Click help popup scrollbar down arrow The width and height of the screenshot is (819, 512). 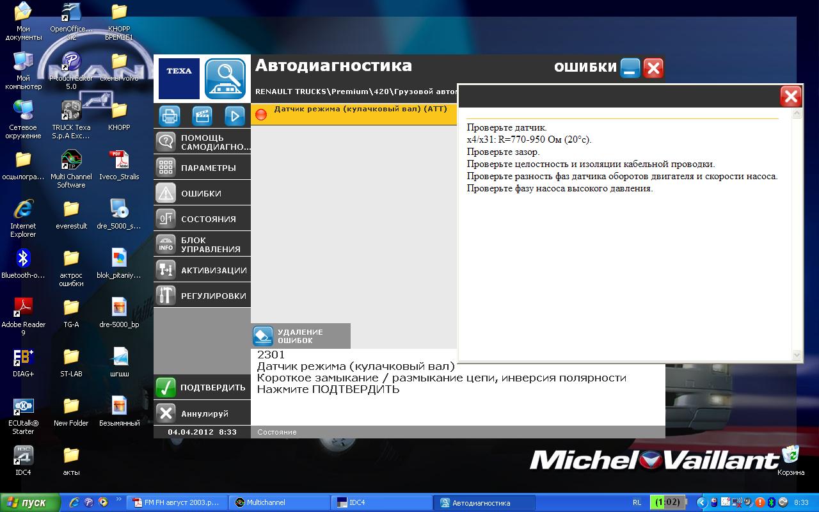[x=797, y=355]
